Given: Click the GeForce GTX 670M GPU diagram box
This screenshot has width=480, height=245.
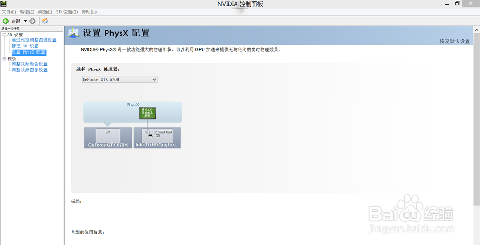Looking at the screenshot, I should point(108,138).
